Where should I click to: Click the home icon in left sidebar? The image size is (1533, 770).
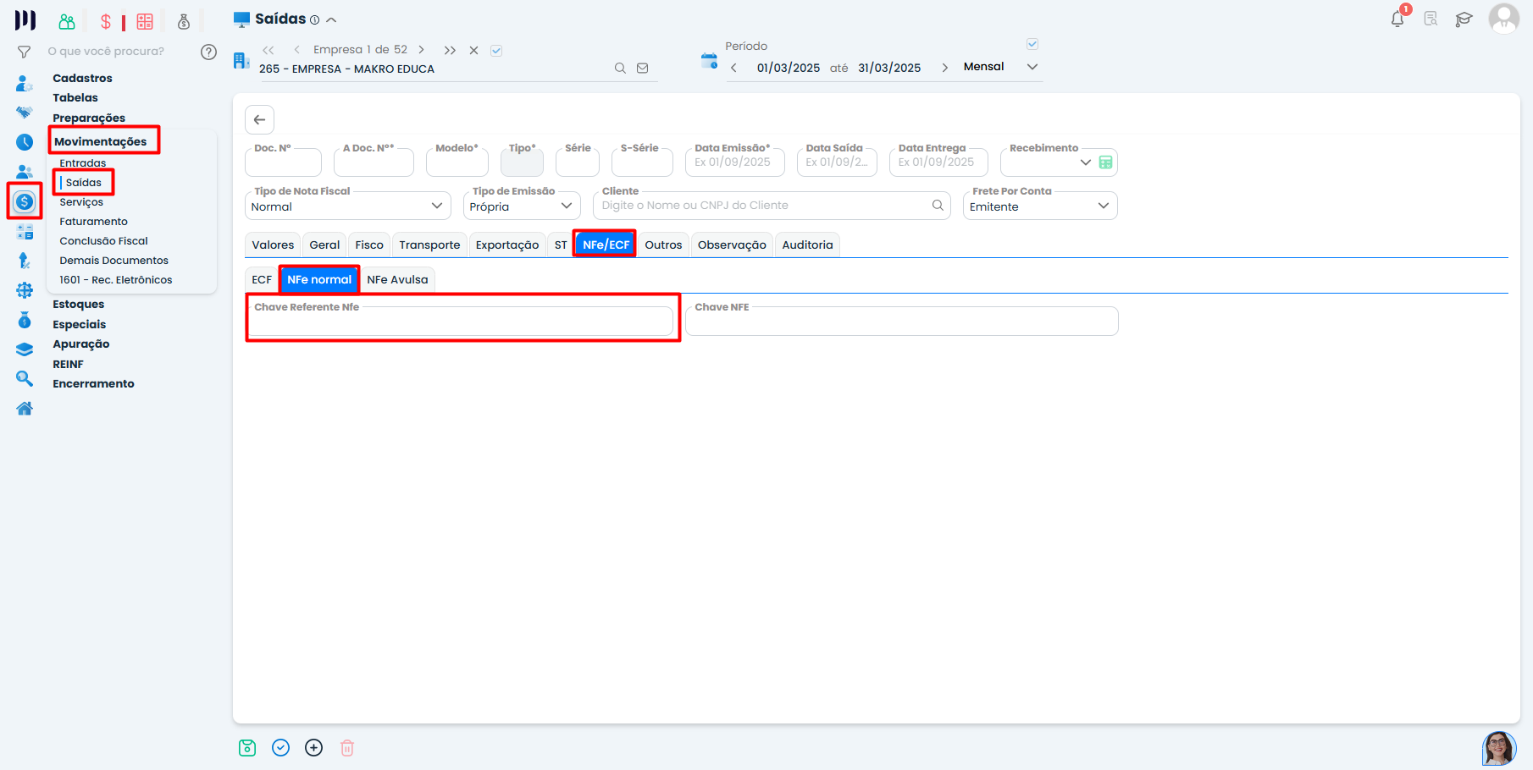(x=25, y=409)
